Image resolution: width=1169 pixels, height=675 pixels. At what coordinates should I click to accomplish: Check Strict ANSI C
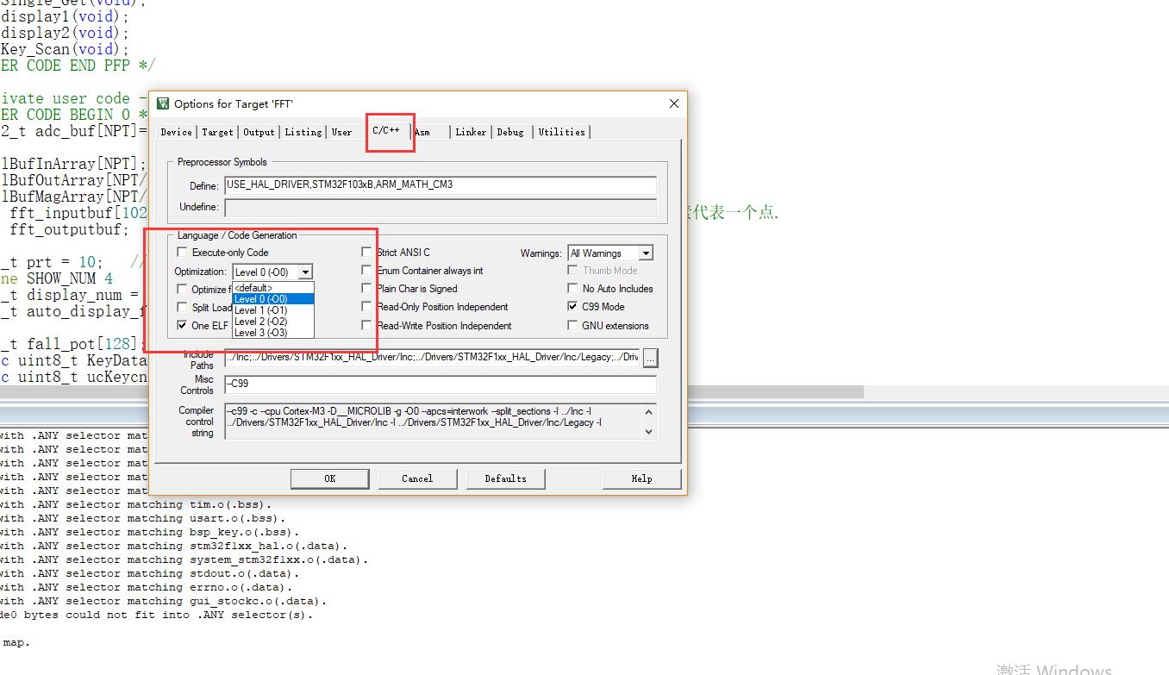[x=367, y=253]
